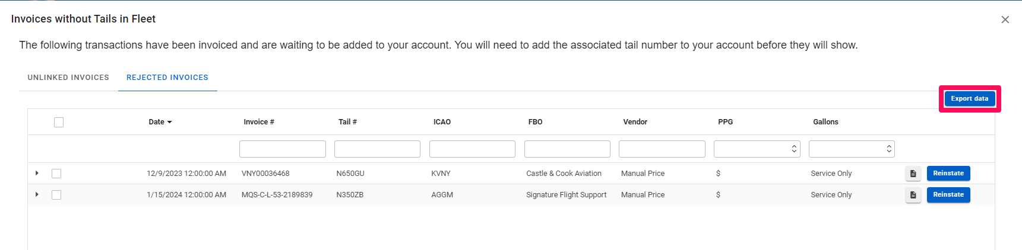Screen dimensions: 1022x250
Task: Open document icon for invoice VNY00036468
Action: [913, 174]
